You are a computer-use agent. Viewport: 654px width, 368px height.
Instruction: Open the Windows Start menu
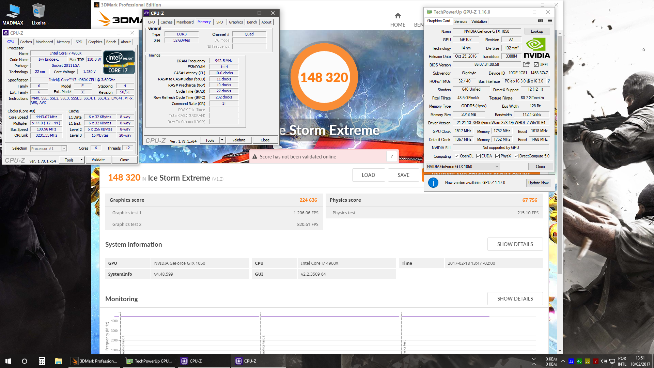point(8,361)
